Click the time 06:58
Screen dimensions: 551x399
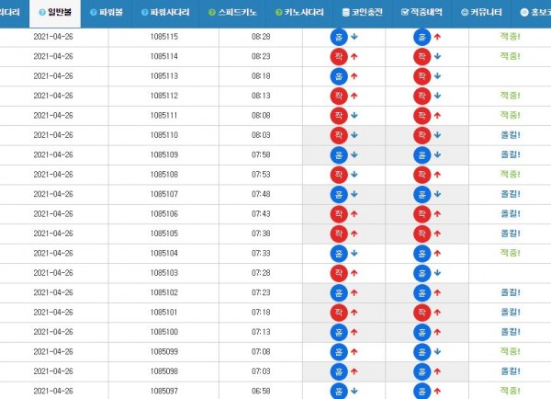pos(261,392)
